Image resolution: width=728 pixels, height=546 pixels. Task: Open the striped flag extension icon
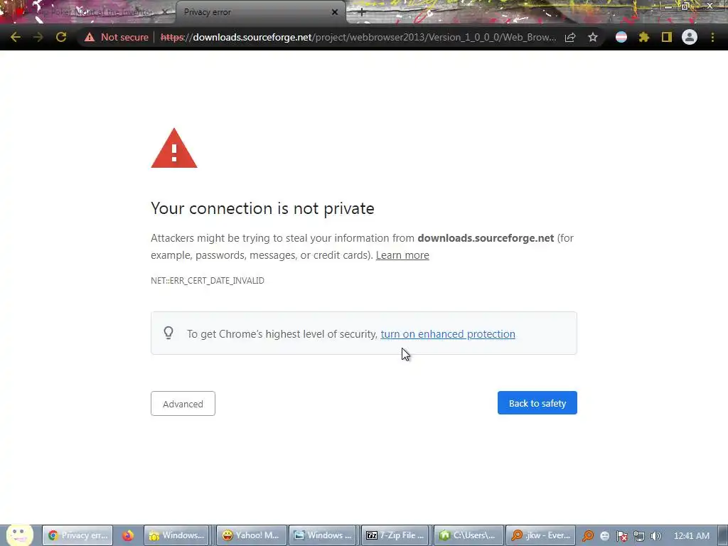click(x=621, y=37)
